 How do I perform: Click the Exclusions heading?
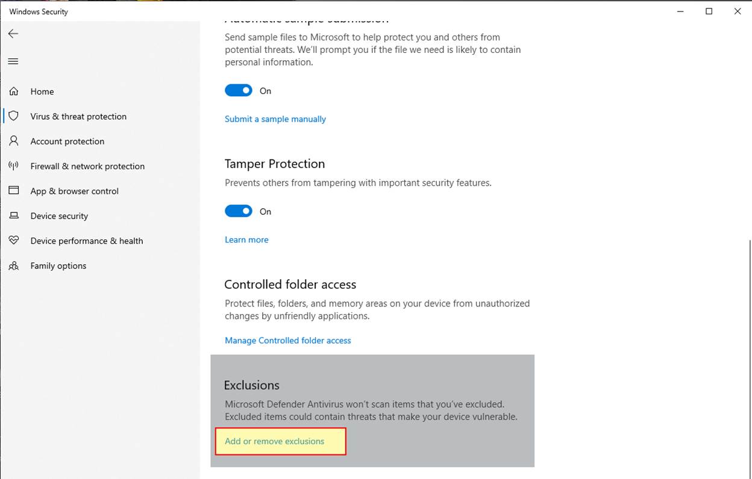tap(252, 385)
